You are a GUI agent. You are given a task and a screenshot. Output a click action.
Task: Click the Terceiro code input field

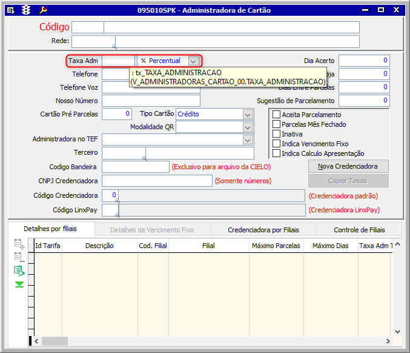(x=124, y=153)
